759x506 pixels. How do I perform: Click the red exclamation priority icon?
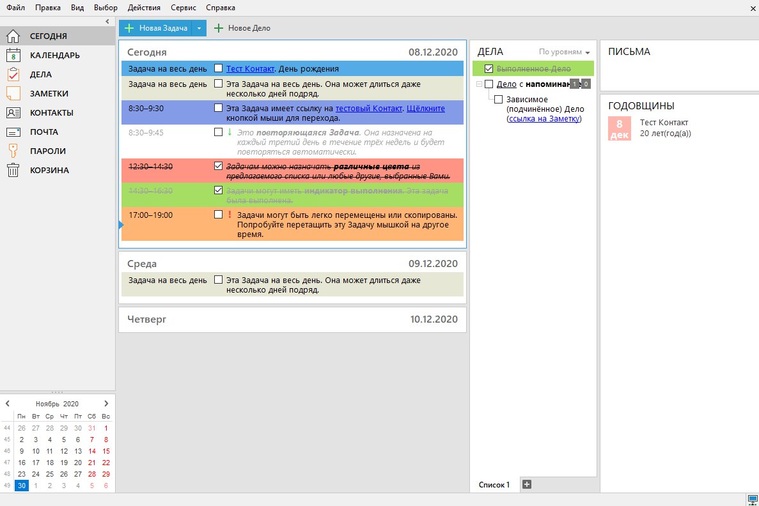coord(230,214)
